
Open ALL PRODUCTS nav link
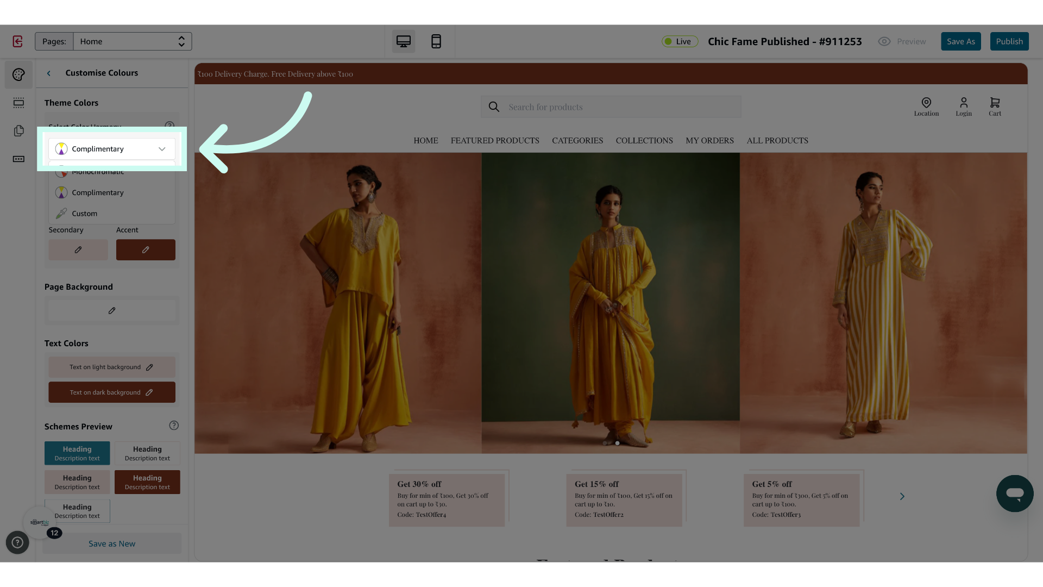tap(777, 141)
